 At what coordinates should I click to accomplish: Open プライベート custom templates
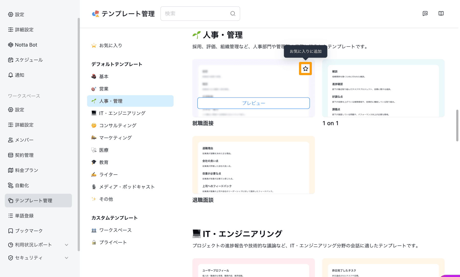tap(130, 242)
